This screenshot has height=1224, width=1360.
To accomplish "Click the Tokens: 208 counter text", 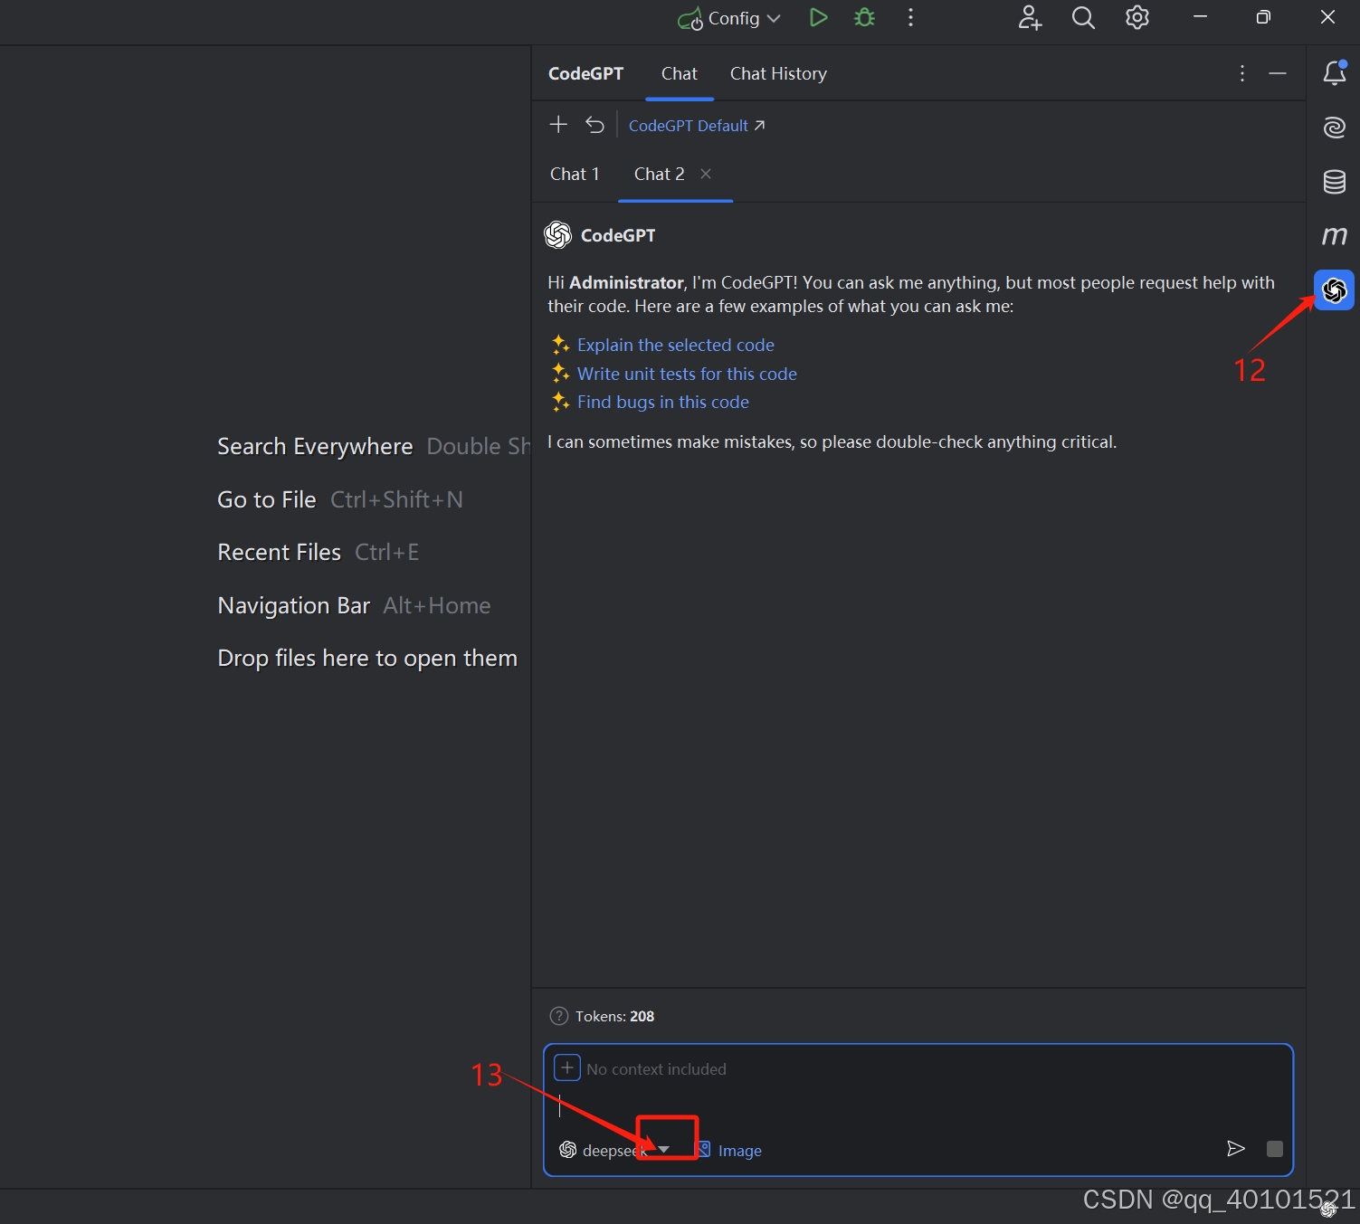I will tap(614, 1016).
